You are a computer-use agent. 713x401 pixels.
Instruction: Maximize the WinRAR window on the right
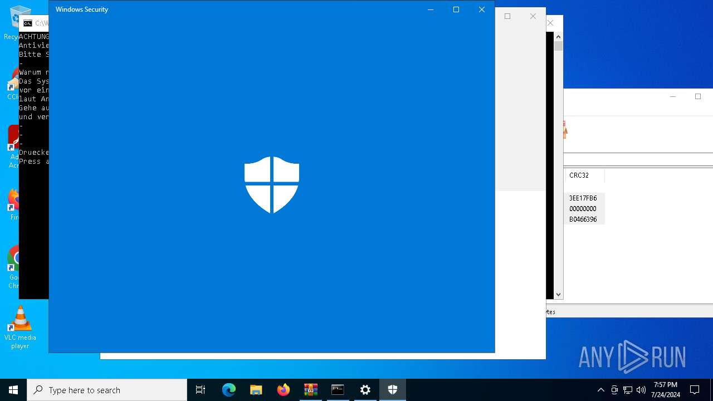698,96
